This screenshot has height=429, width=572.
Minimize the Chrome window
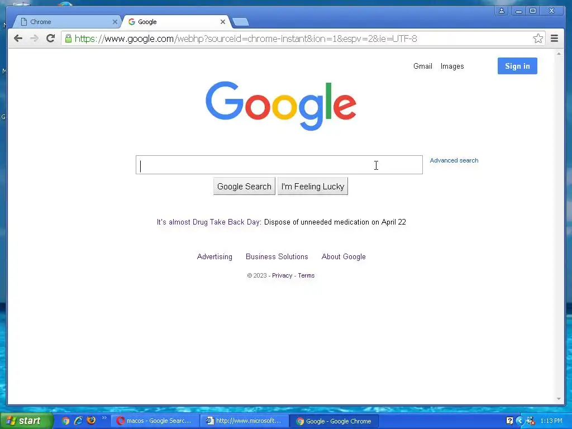pos(518,11)
